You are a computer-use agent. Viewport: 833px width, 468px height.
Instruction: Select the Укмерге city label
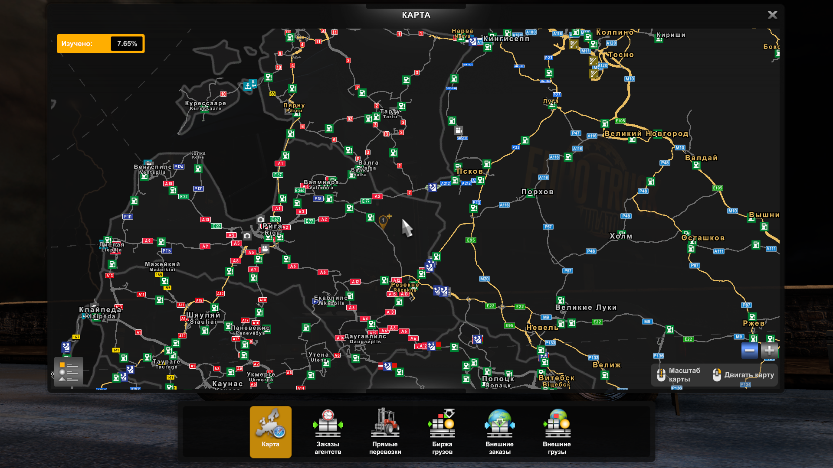(x=261, y=374)
